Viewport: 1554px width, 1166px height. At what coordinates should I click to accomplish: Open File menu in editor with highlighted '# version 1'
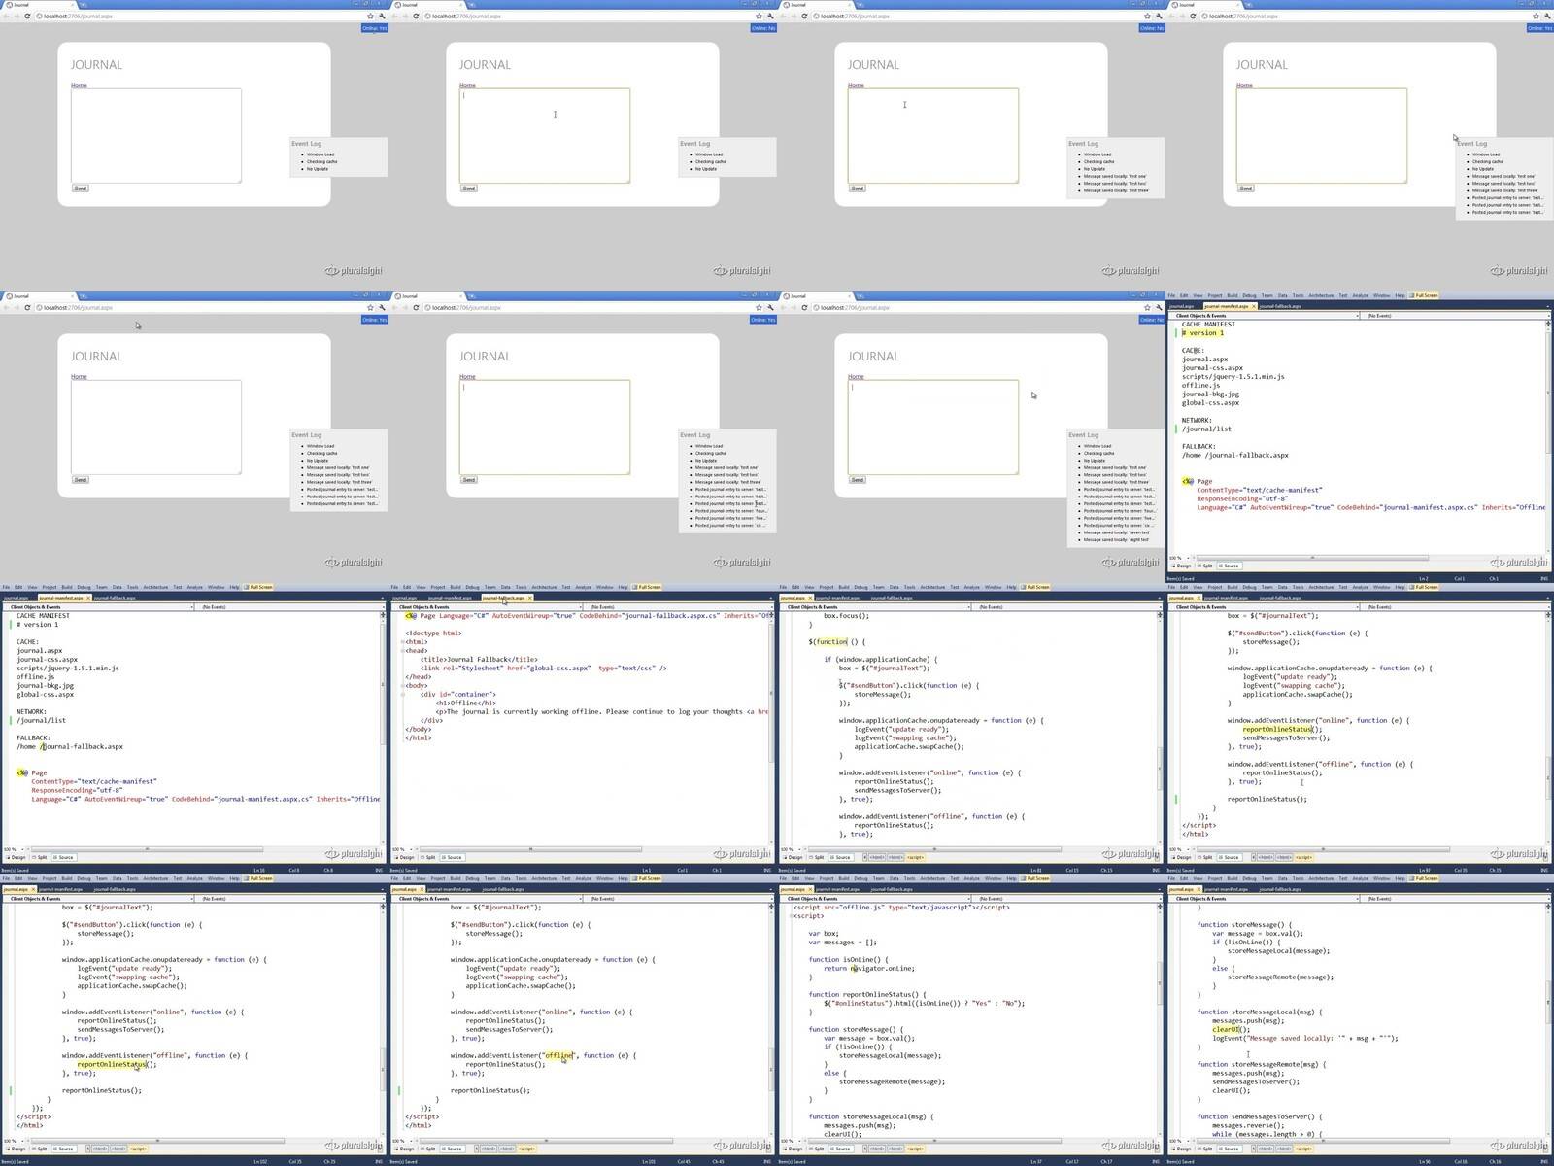[1171, 295]
